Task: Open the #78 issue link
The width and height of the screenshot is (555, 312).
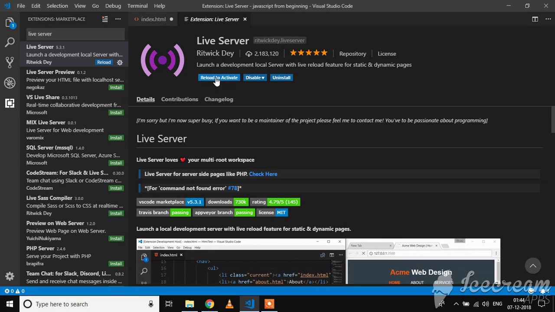Action: [x=233, y=188]
